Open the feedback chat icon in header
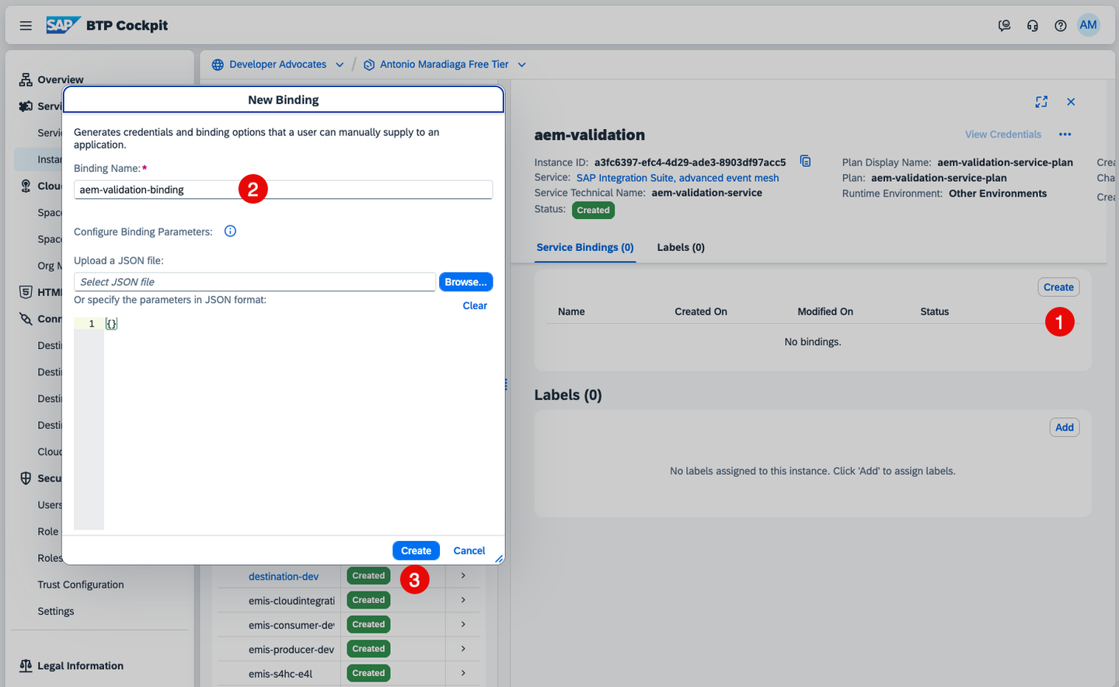The height and width of the screenshot is (687, 1119). tap(1004, 26)
